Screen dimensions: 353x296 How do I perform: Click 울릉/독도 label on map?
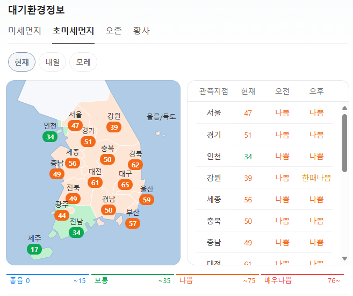[161, 117]
